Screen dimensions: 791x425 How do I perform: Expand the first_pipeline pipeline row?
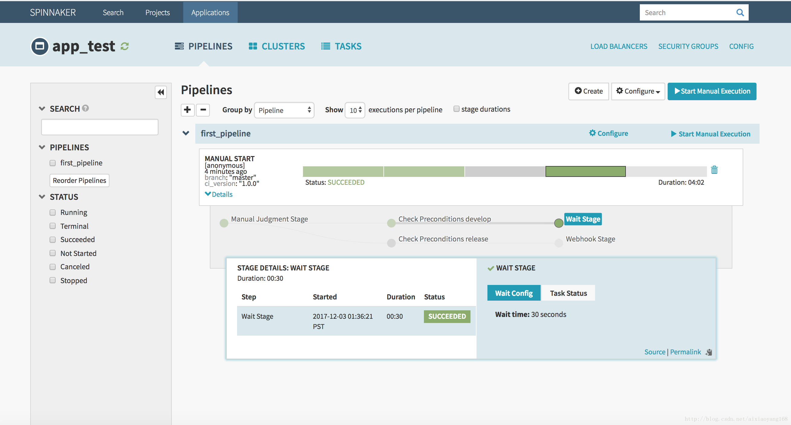(x=186, y=133)
